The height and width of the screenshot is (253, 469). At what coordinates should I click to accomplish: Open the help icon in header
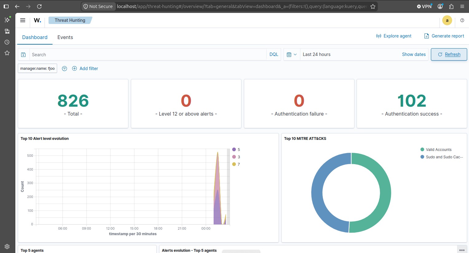tap(462, 20)
